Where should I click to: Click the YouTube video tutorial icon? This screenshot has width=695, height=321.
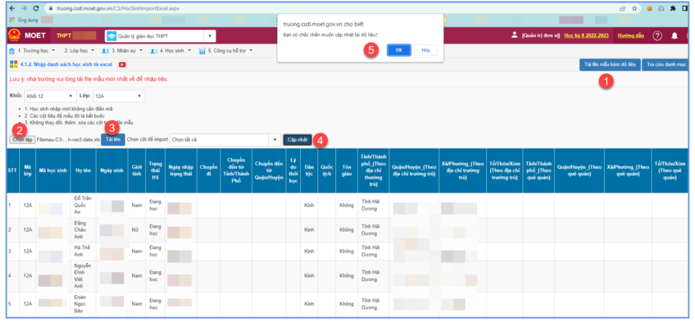pyautogui.click(x=123, y=64)
